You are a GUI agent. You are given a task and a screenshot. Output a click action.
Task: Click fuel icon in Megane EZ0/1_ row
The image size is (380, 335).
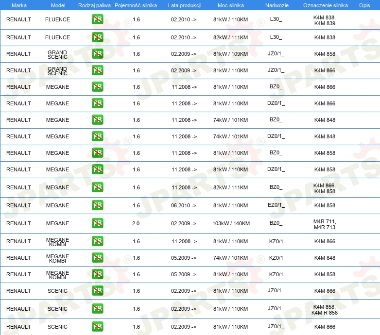click(97, 205)
